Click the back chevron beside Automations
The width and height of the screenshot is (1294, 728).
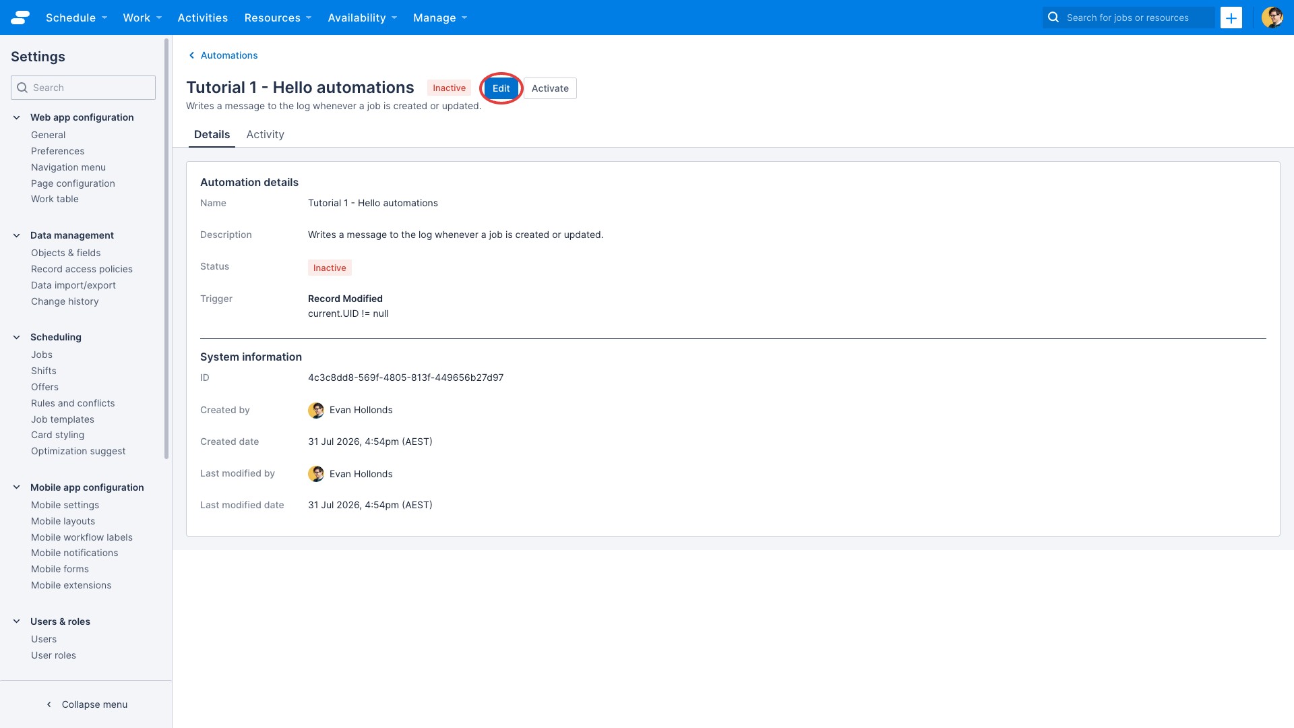click(x=191, y=55)
